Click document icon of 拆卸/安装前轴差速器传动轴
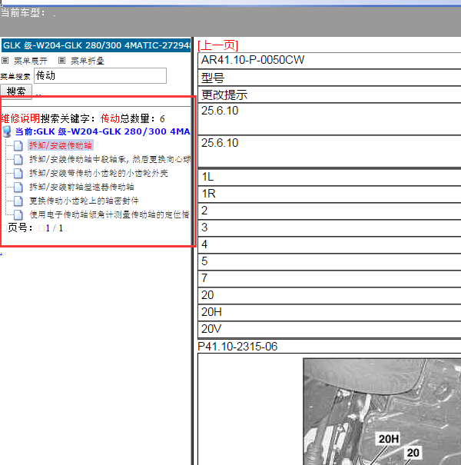The width and height of the screenshot is (461, 465). coord(18,187)
